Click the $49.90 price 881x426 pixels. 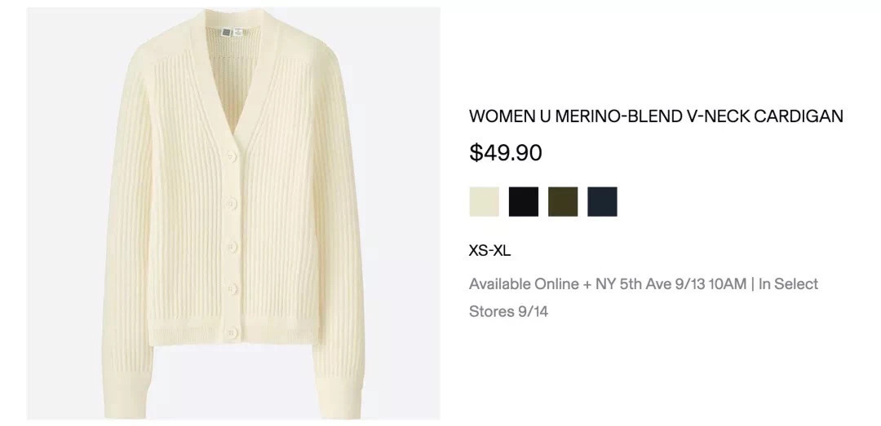click(506, 152)
